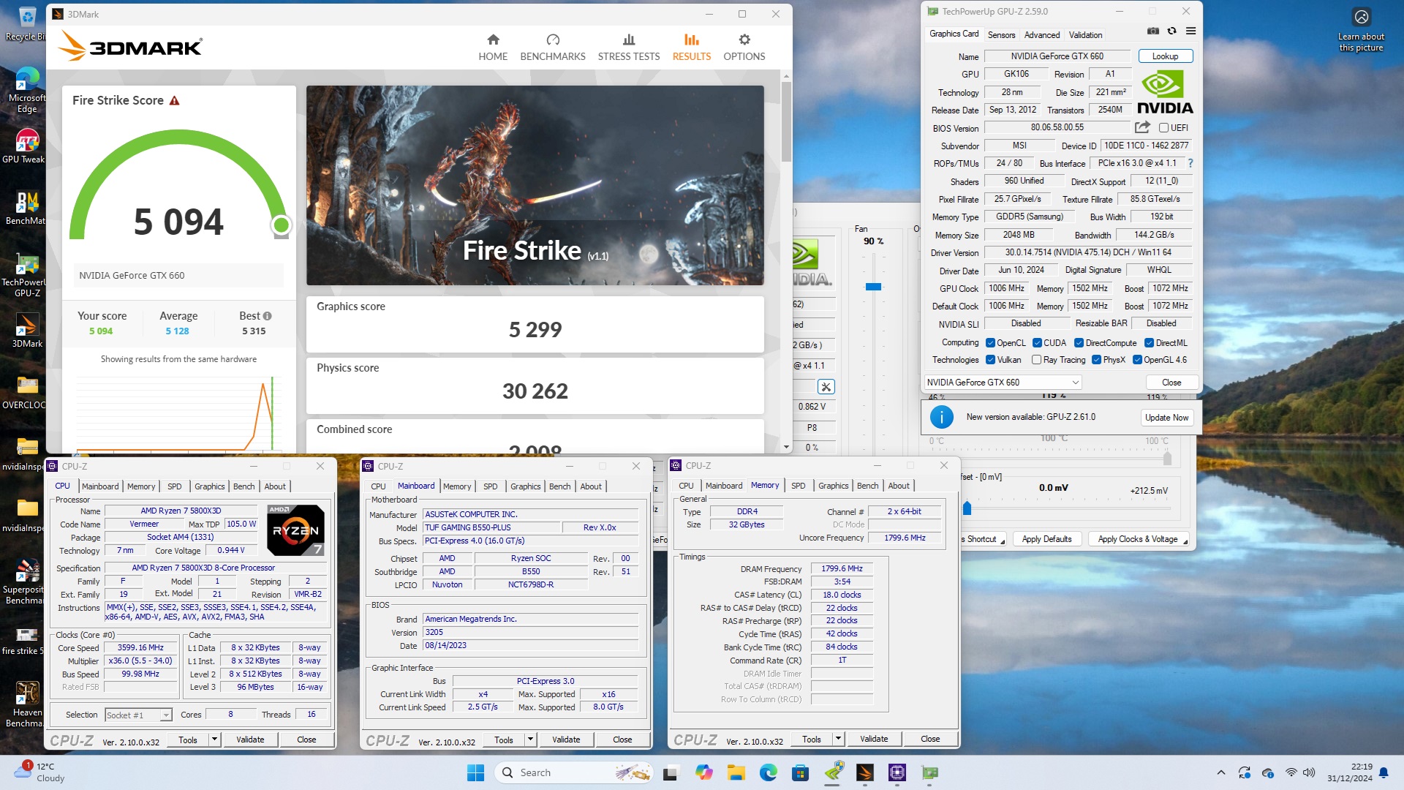The width and height of the screenshot is (1404, 790).
Task: Open Recycle Bin on the desktop
Action: click(x=27, y=23)
